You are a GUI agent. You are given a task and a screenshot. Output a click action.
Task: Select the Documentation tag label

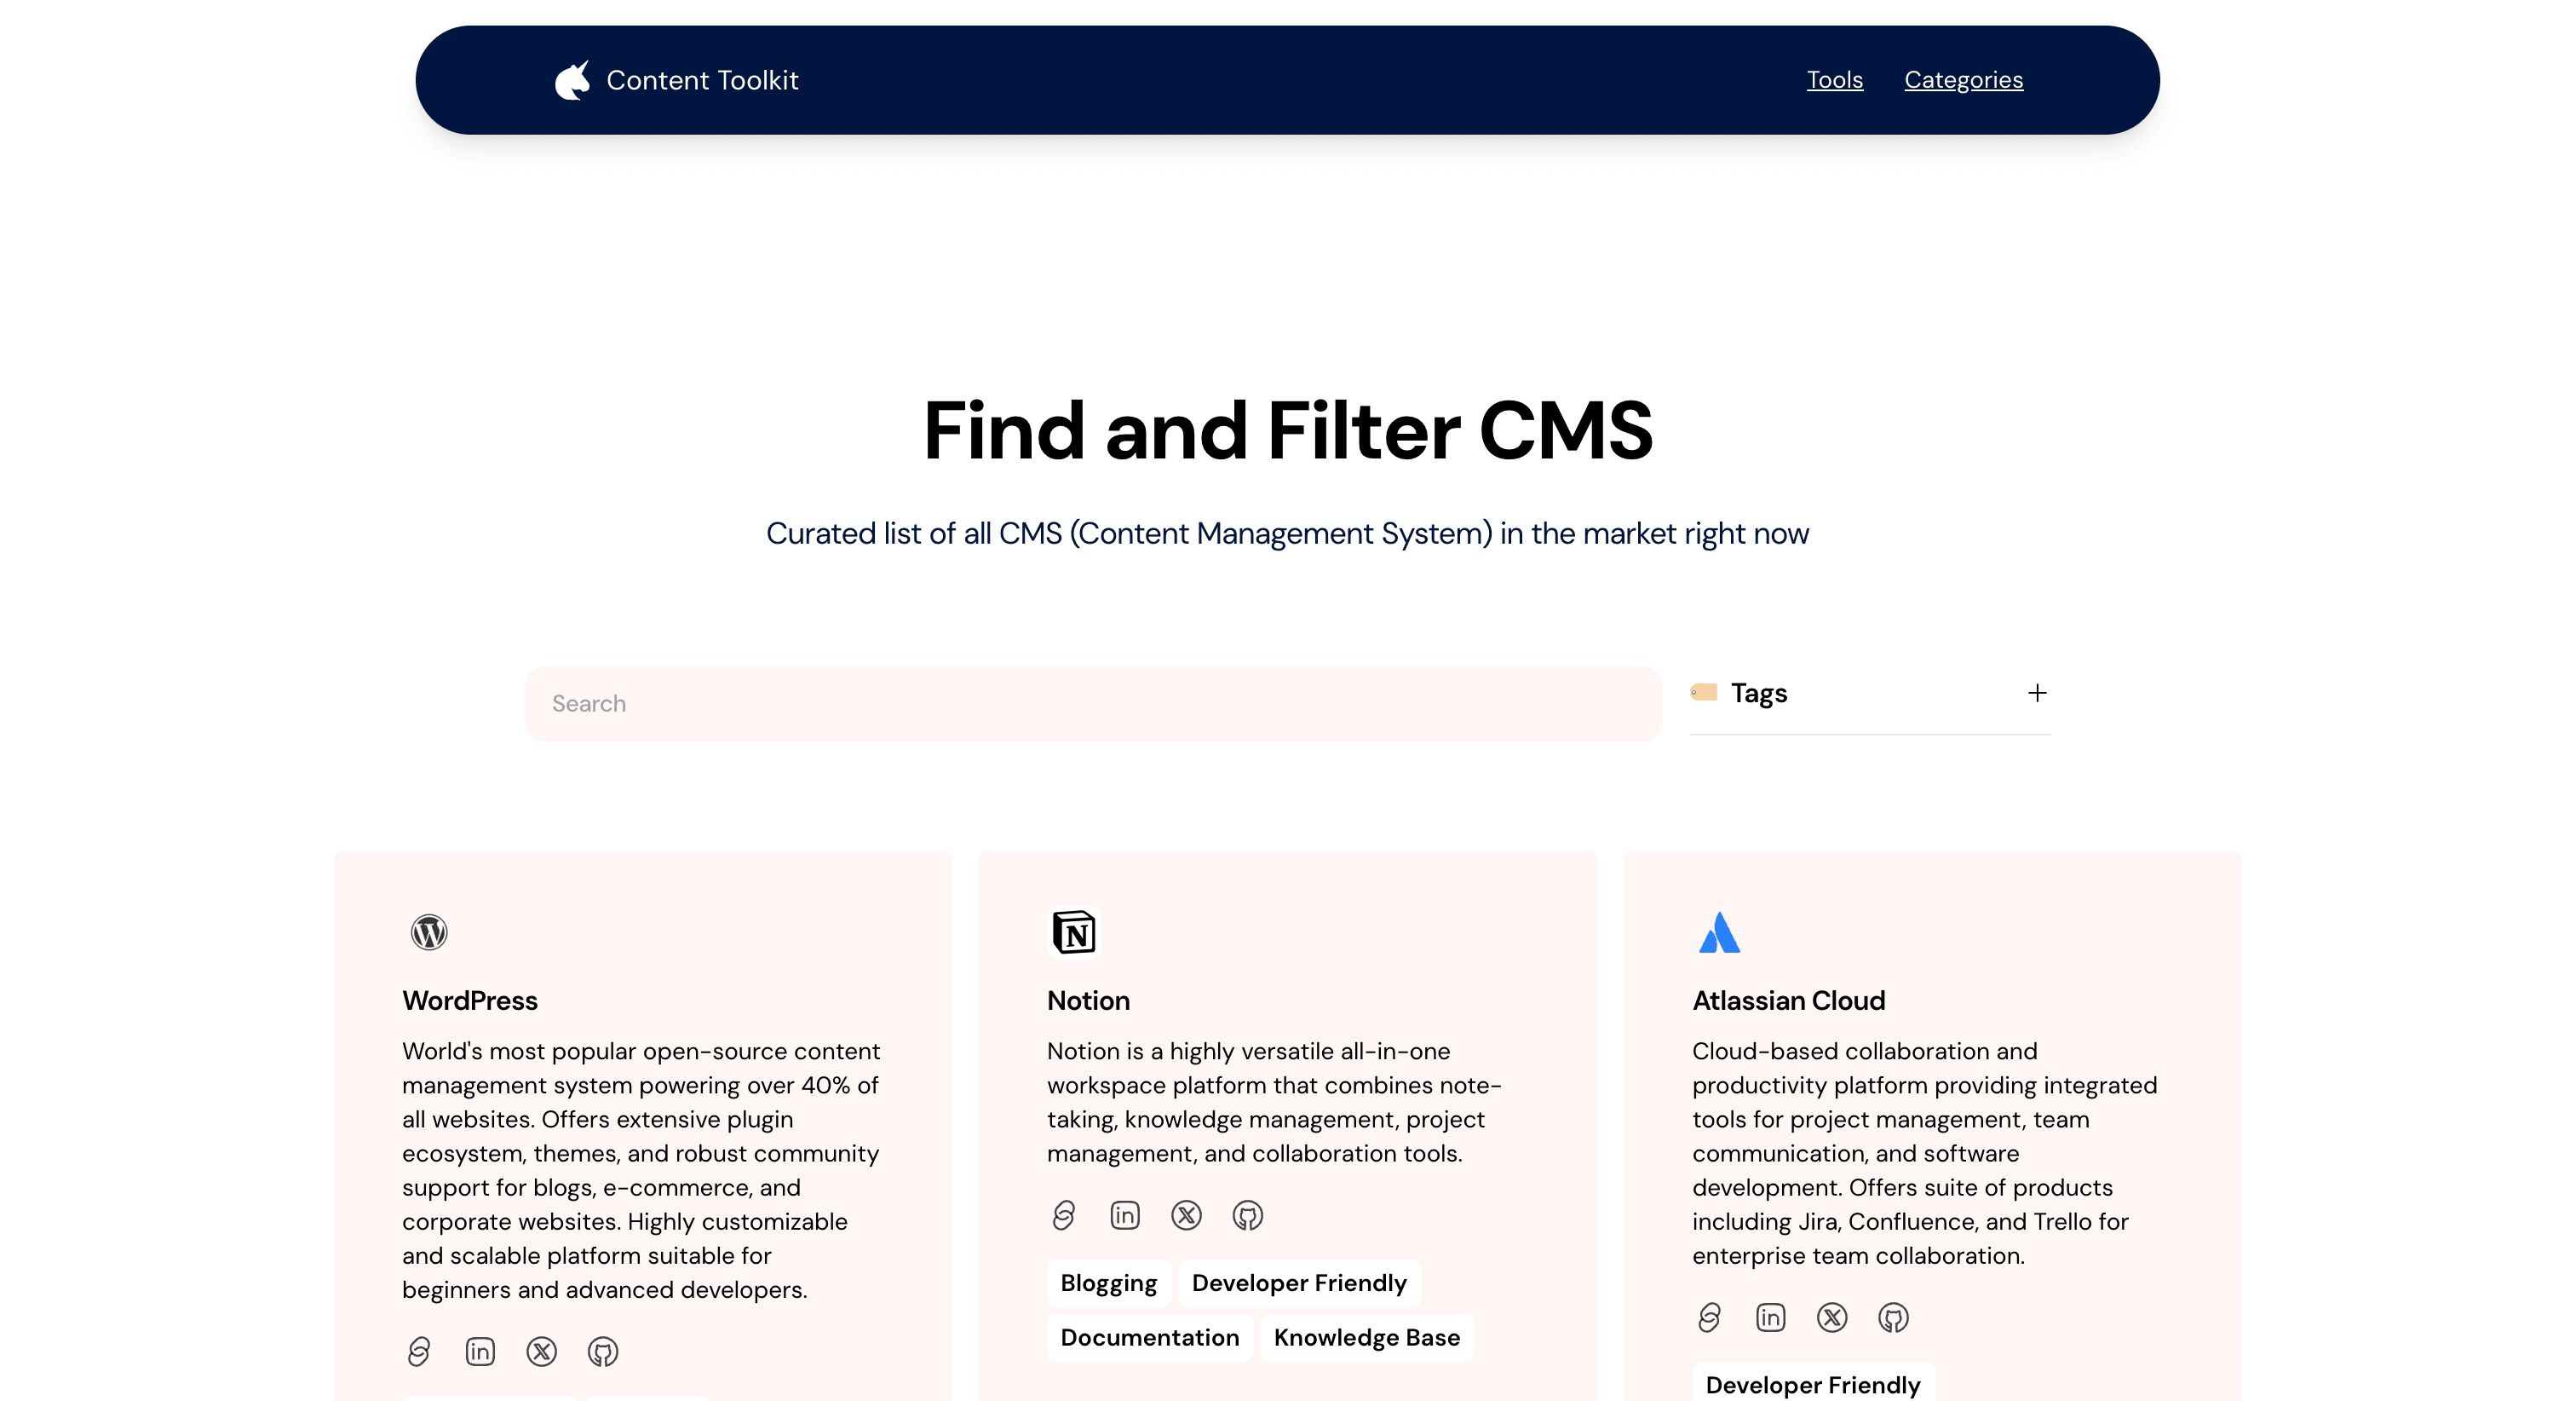(1150, 1337)
